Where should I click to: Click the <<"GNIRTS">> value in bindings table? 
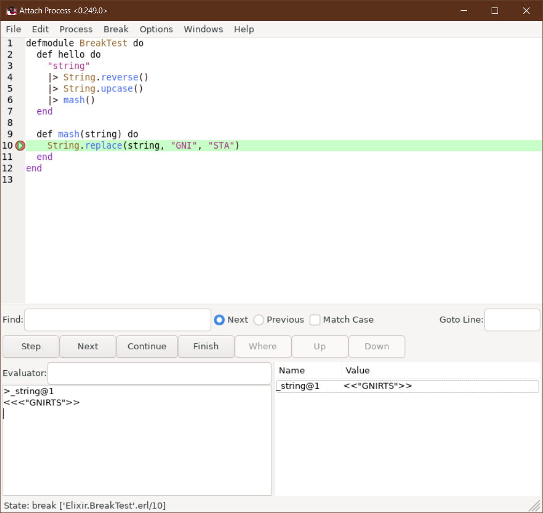coord(378,386)
